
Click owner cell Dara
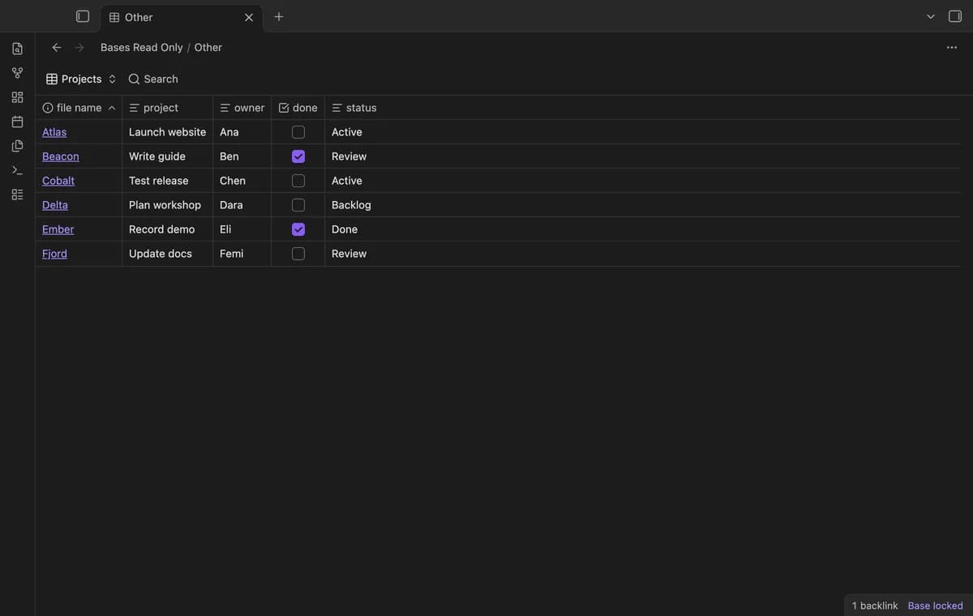(242, 205)
